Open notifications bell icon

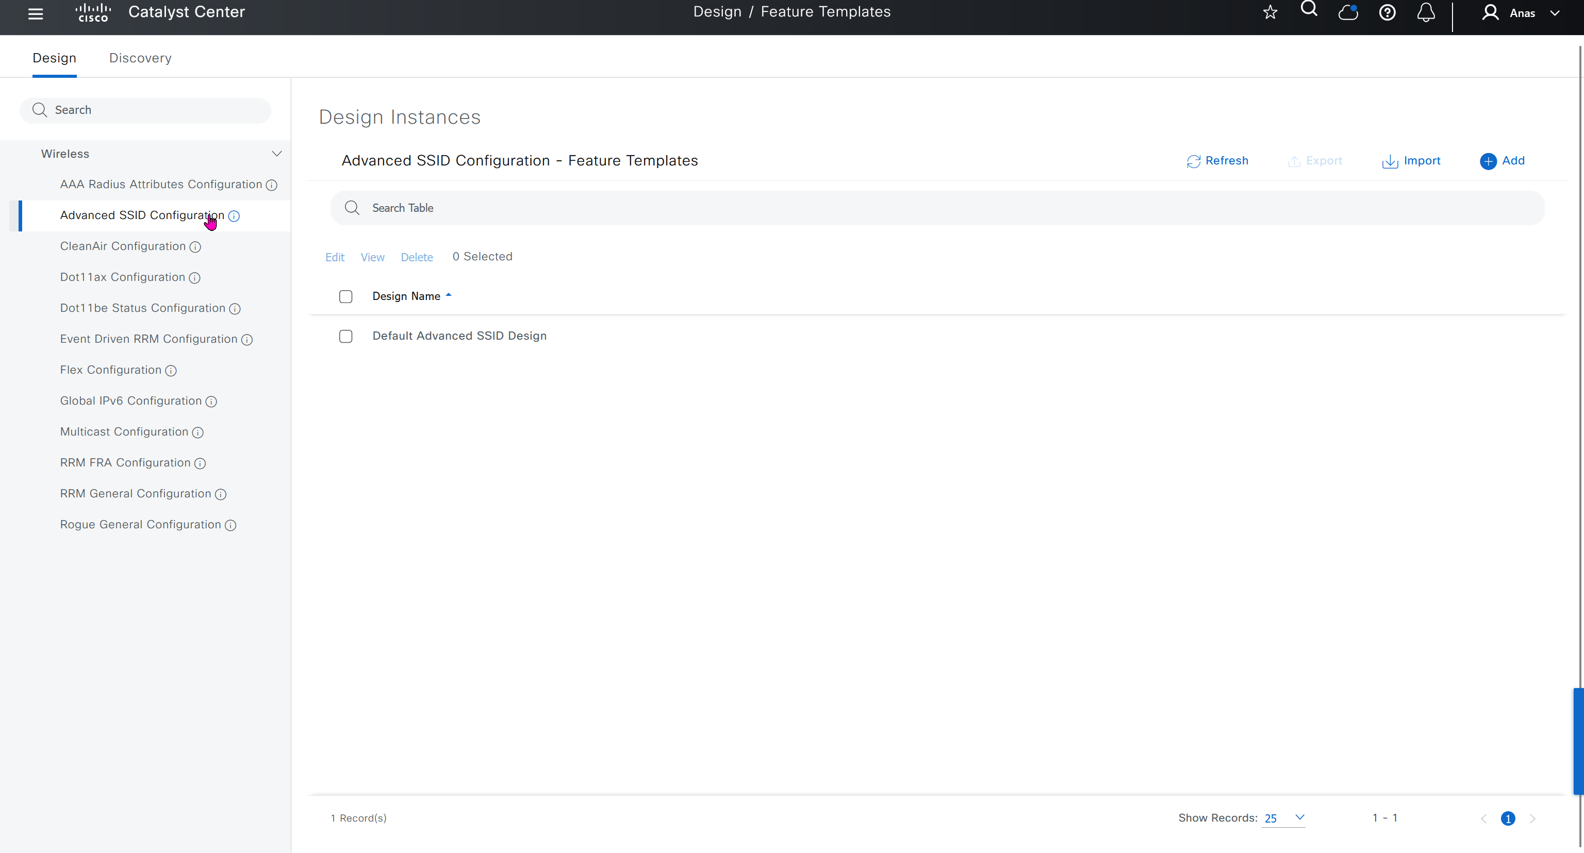[1425, 13]
